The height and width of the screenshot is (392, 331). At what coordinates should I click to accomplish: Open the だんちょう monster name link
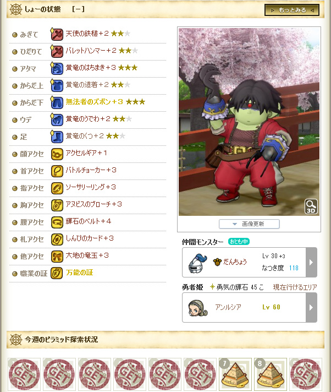coord(235,262)
